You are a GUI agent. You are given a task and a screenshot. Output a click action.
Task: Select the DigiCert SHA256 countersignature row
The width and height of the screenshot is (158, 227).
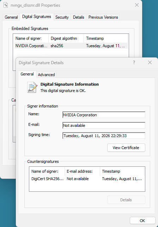(x=87, y=179)
